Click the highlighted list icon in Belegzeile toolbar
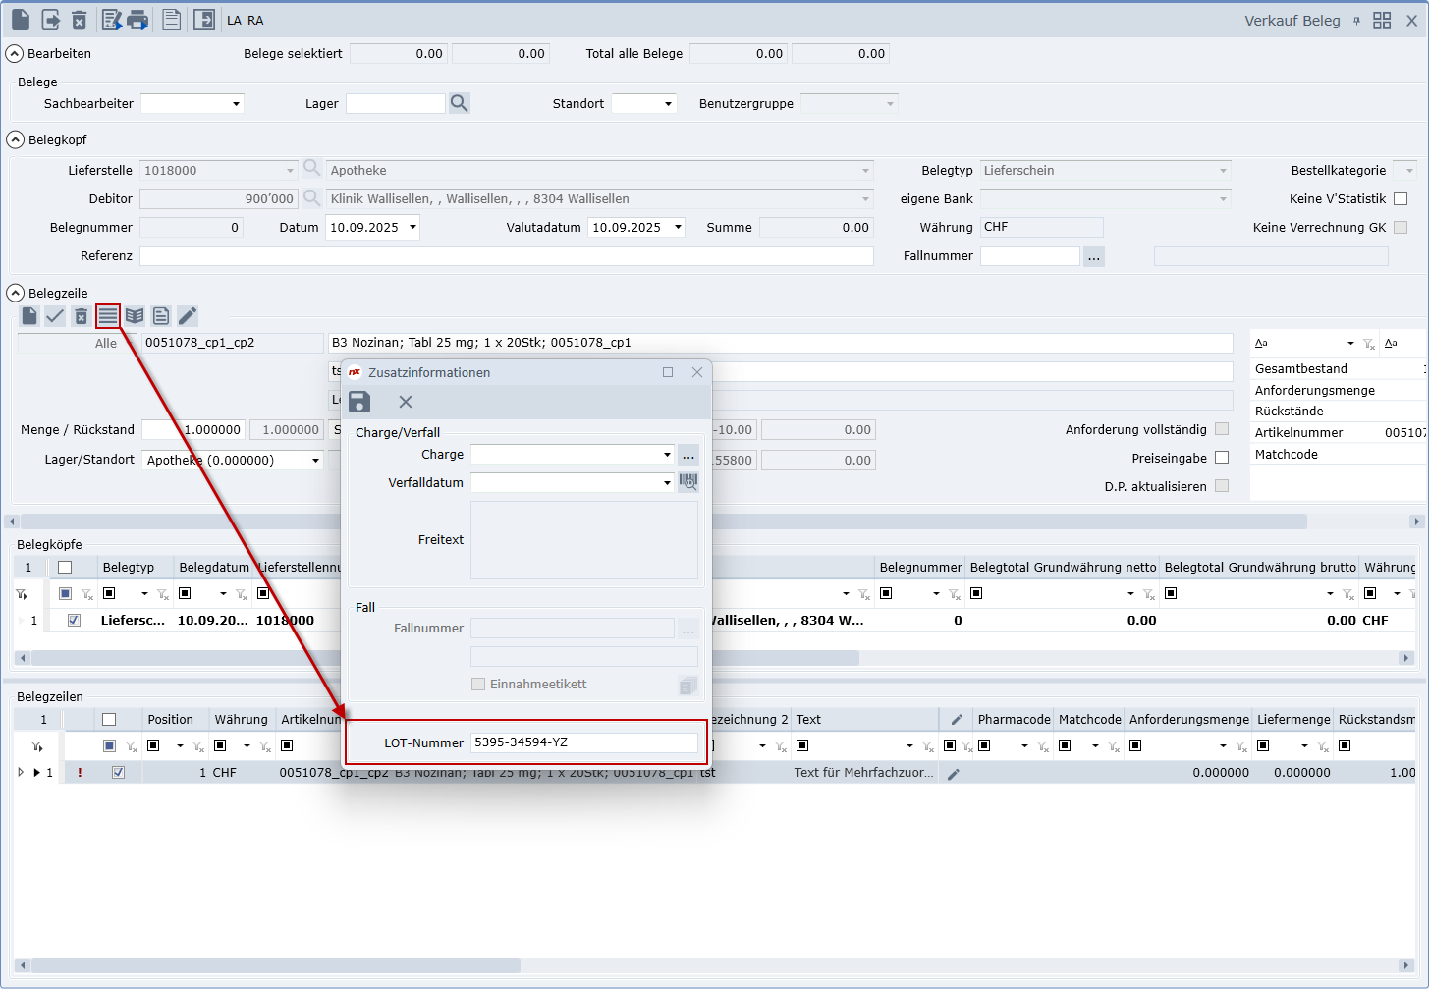The width and height of the screenshot is (1429, 989). (108, 316)
